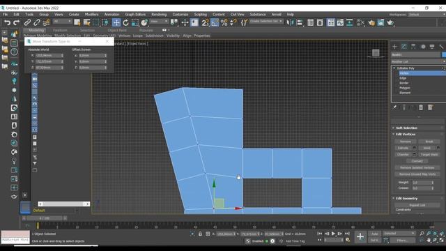Open the Reference Coordinate System 'View' dropdown

[159, 22]
